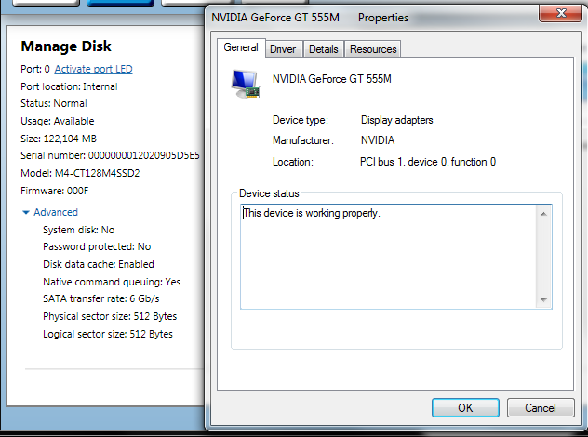The height and width of the screenshot is (437, 588).
Task: Click the Activate port LED link
Action: coord(93,69)
